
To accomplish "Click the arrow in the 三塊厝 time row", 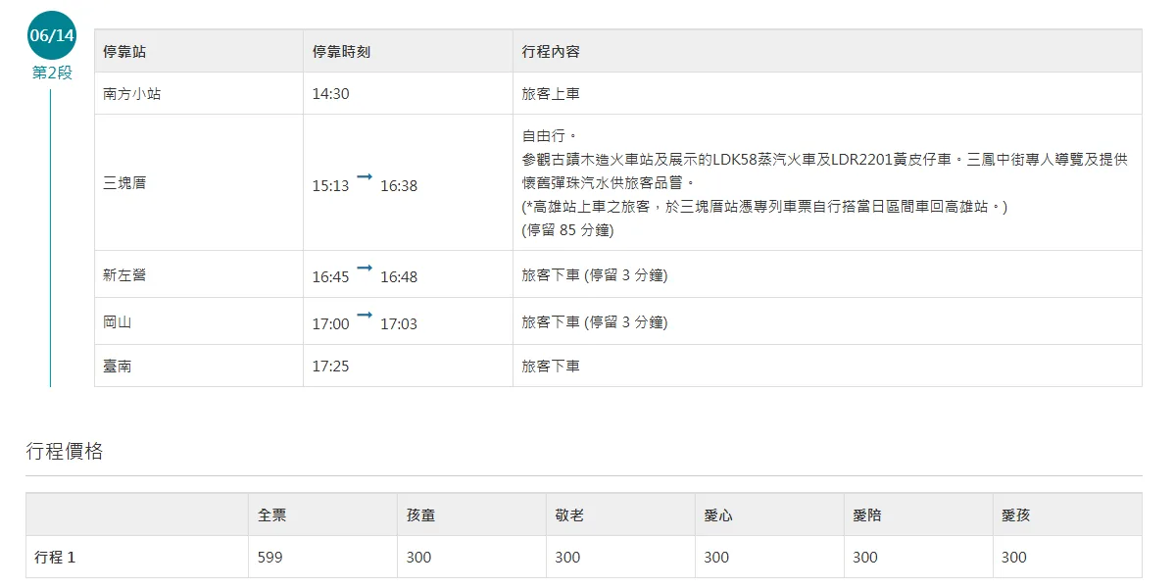I will pyautogui.click(x=365, y=176).
